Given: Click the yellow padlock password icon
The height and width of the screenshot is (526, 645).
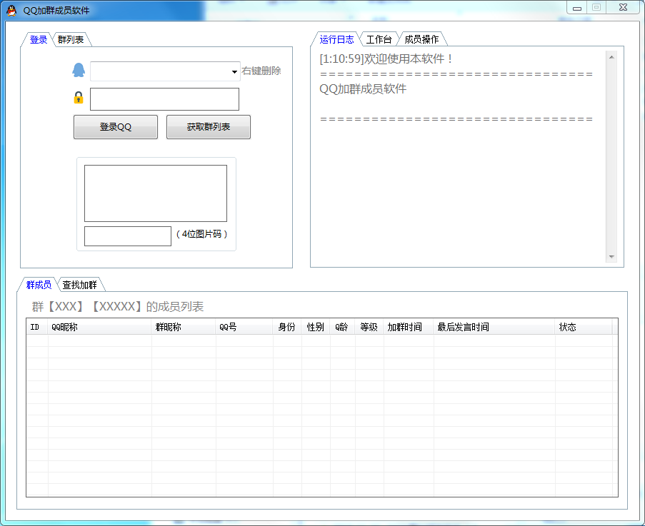Looking at the screenshot, I should (x=78, y=98).
